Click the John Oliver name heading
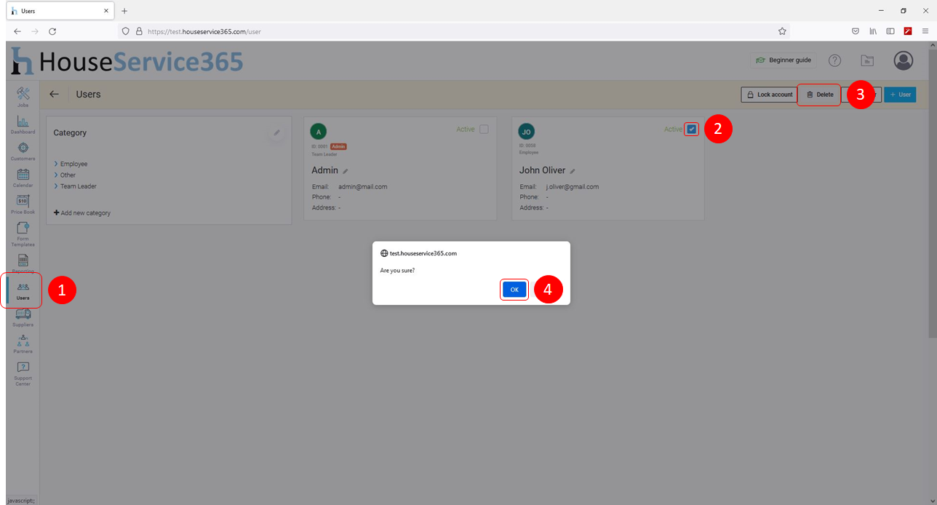 [542, 170]
